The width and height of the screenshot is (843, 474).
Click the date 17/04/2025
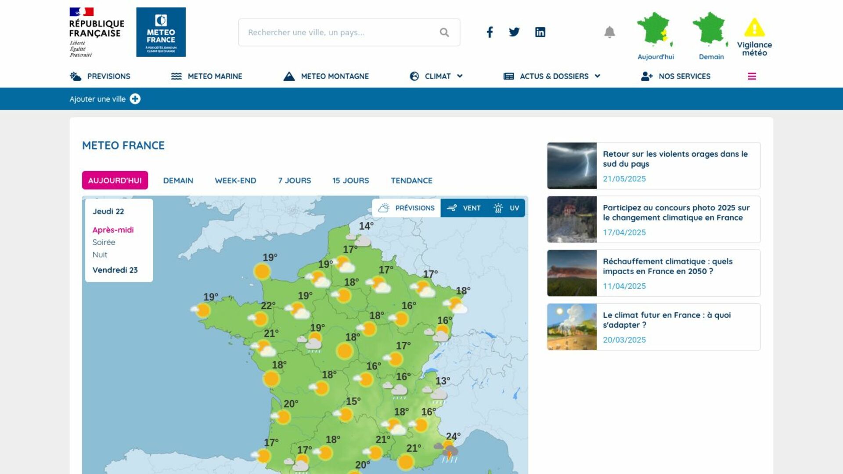(624, 232)
